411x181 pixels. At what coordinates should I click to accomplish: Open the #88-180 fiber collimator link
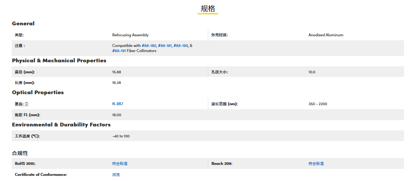coord(149,46)
